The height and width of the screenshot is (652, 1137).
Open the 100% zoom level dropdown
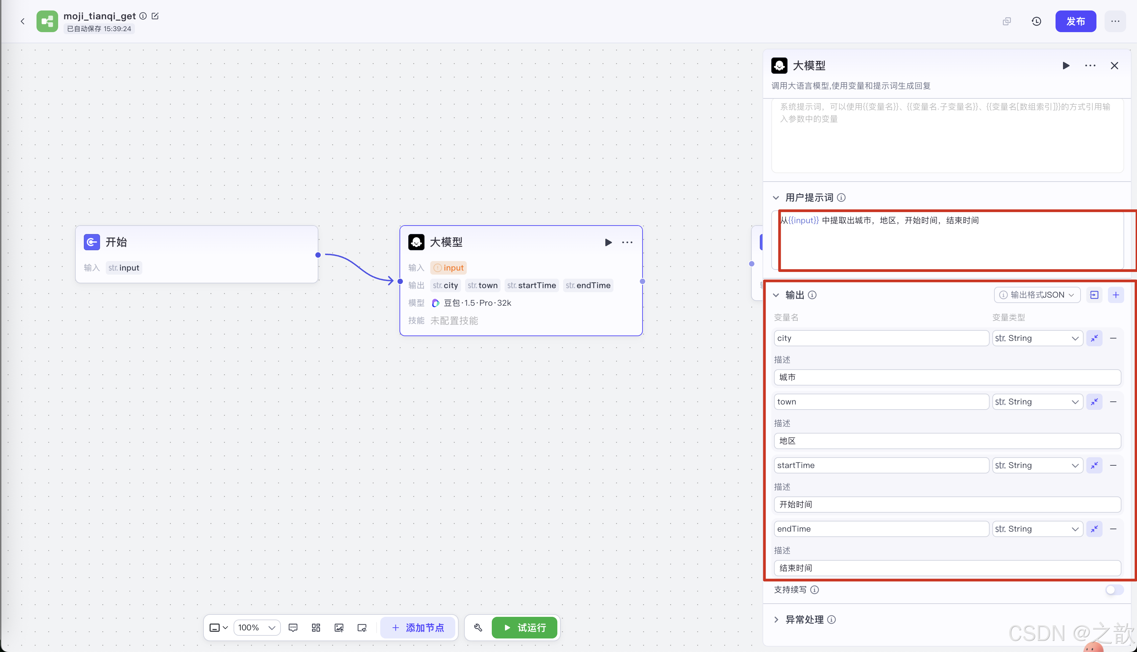257,627
